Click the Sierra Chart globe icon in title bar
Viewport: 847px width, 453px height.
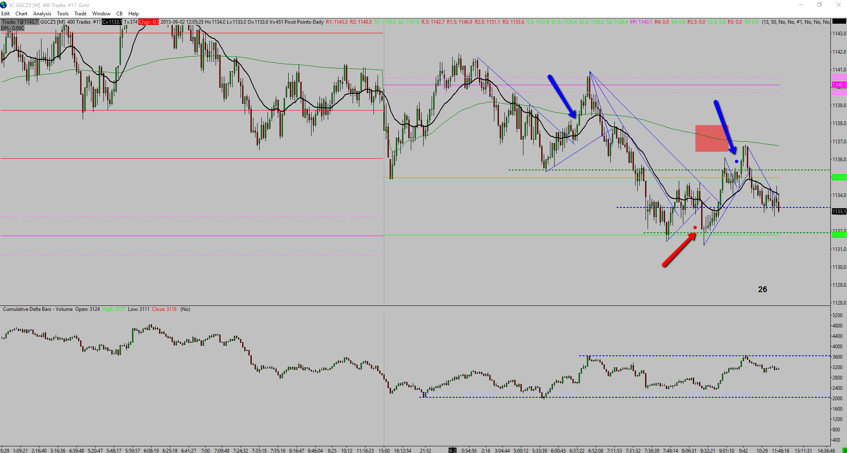[x=4, y=5]
